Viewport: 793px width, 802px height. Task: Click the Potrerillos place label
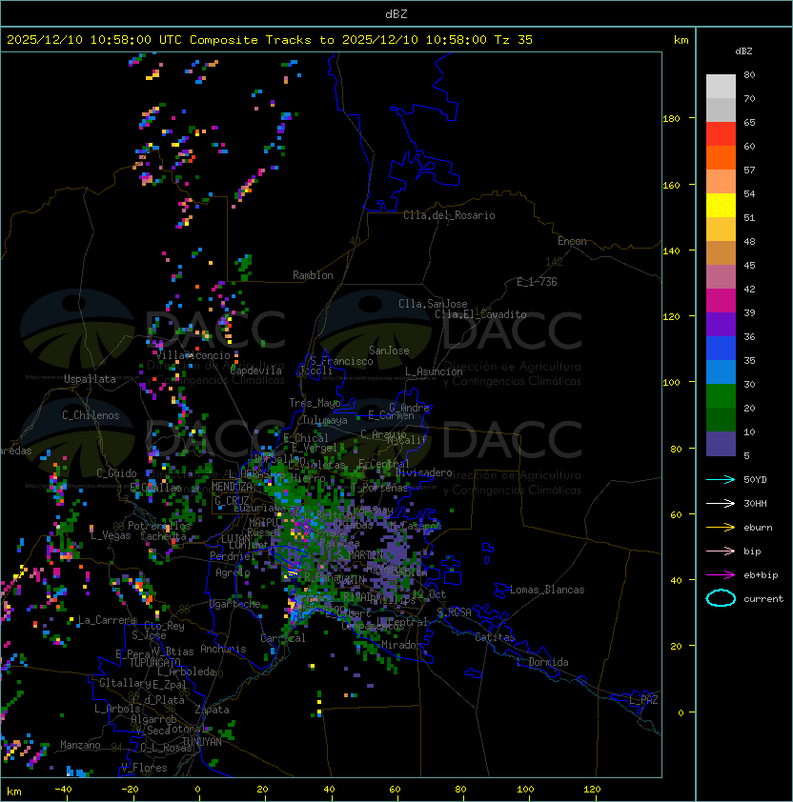click(159, 526)
